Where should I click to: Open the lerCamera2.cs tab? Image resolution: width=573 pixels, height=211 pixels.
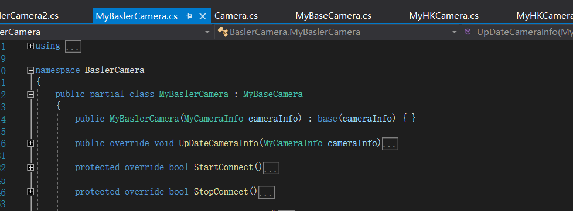pyautogui.click(x=29, y=16)
